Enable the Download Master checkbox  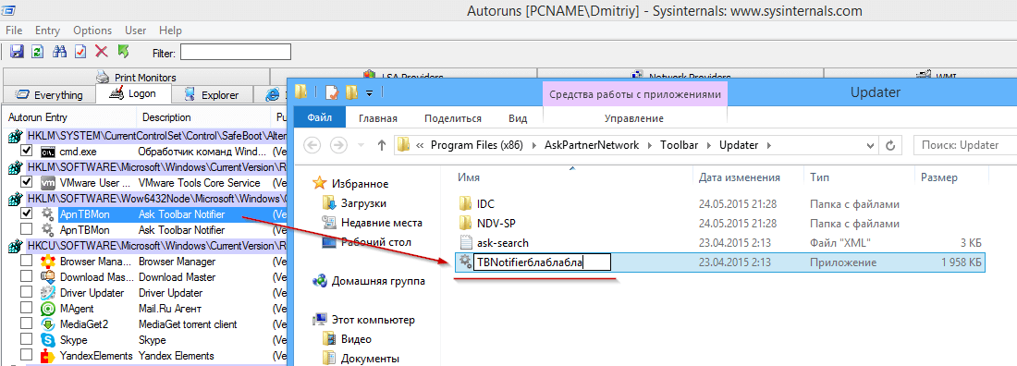27,276
